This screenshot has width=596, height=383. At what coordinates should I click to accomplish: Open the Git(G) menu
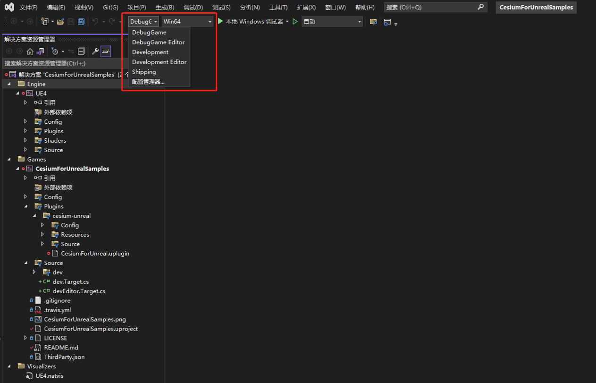click(110, 8)
